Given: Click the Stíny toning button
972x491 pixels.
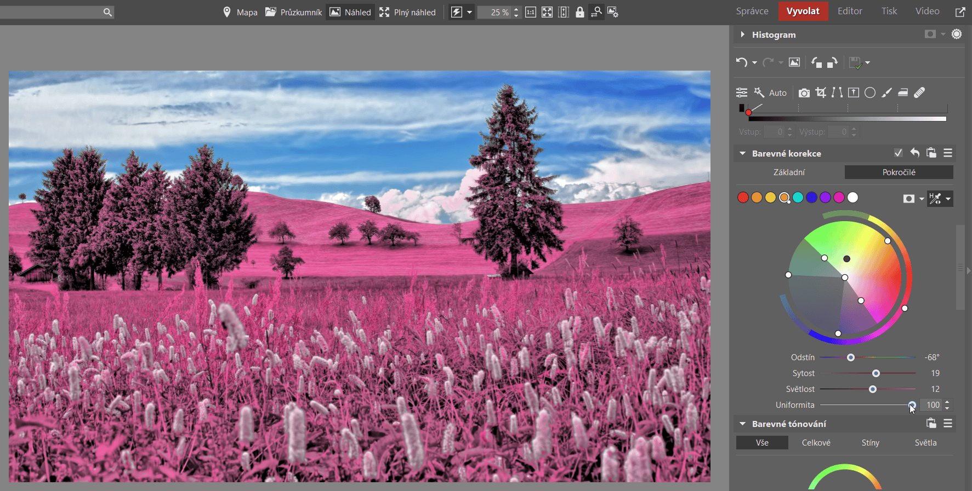Looking at the screenshot, I should point(870,442).
